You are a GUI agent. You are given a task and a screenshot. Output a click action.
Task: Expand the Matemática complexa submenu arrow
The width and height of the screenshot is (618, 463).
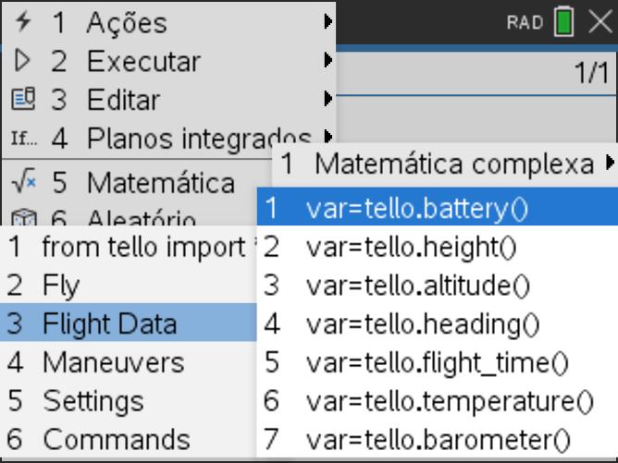tap(610, 163)
